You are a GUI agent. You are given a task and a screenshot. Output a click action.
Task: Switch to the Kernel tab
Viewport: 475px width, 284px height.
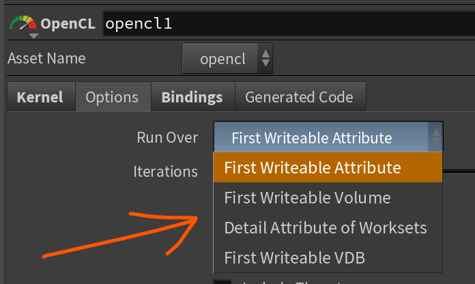click(x=40, y=97)
